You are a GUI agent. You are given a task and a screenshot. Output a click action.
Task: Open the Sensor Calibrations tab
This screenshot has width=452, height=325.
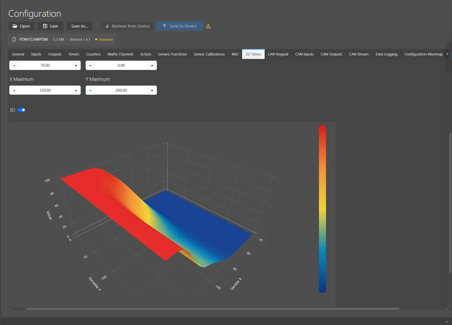click(209, 54)
